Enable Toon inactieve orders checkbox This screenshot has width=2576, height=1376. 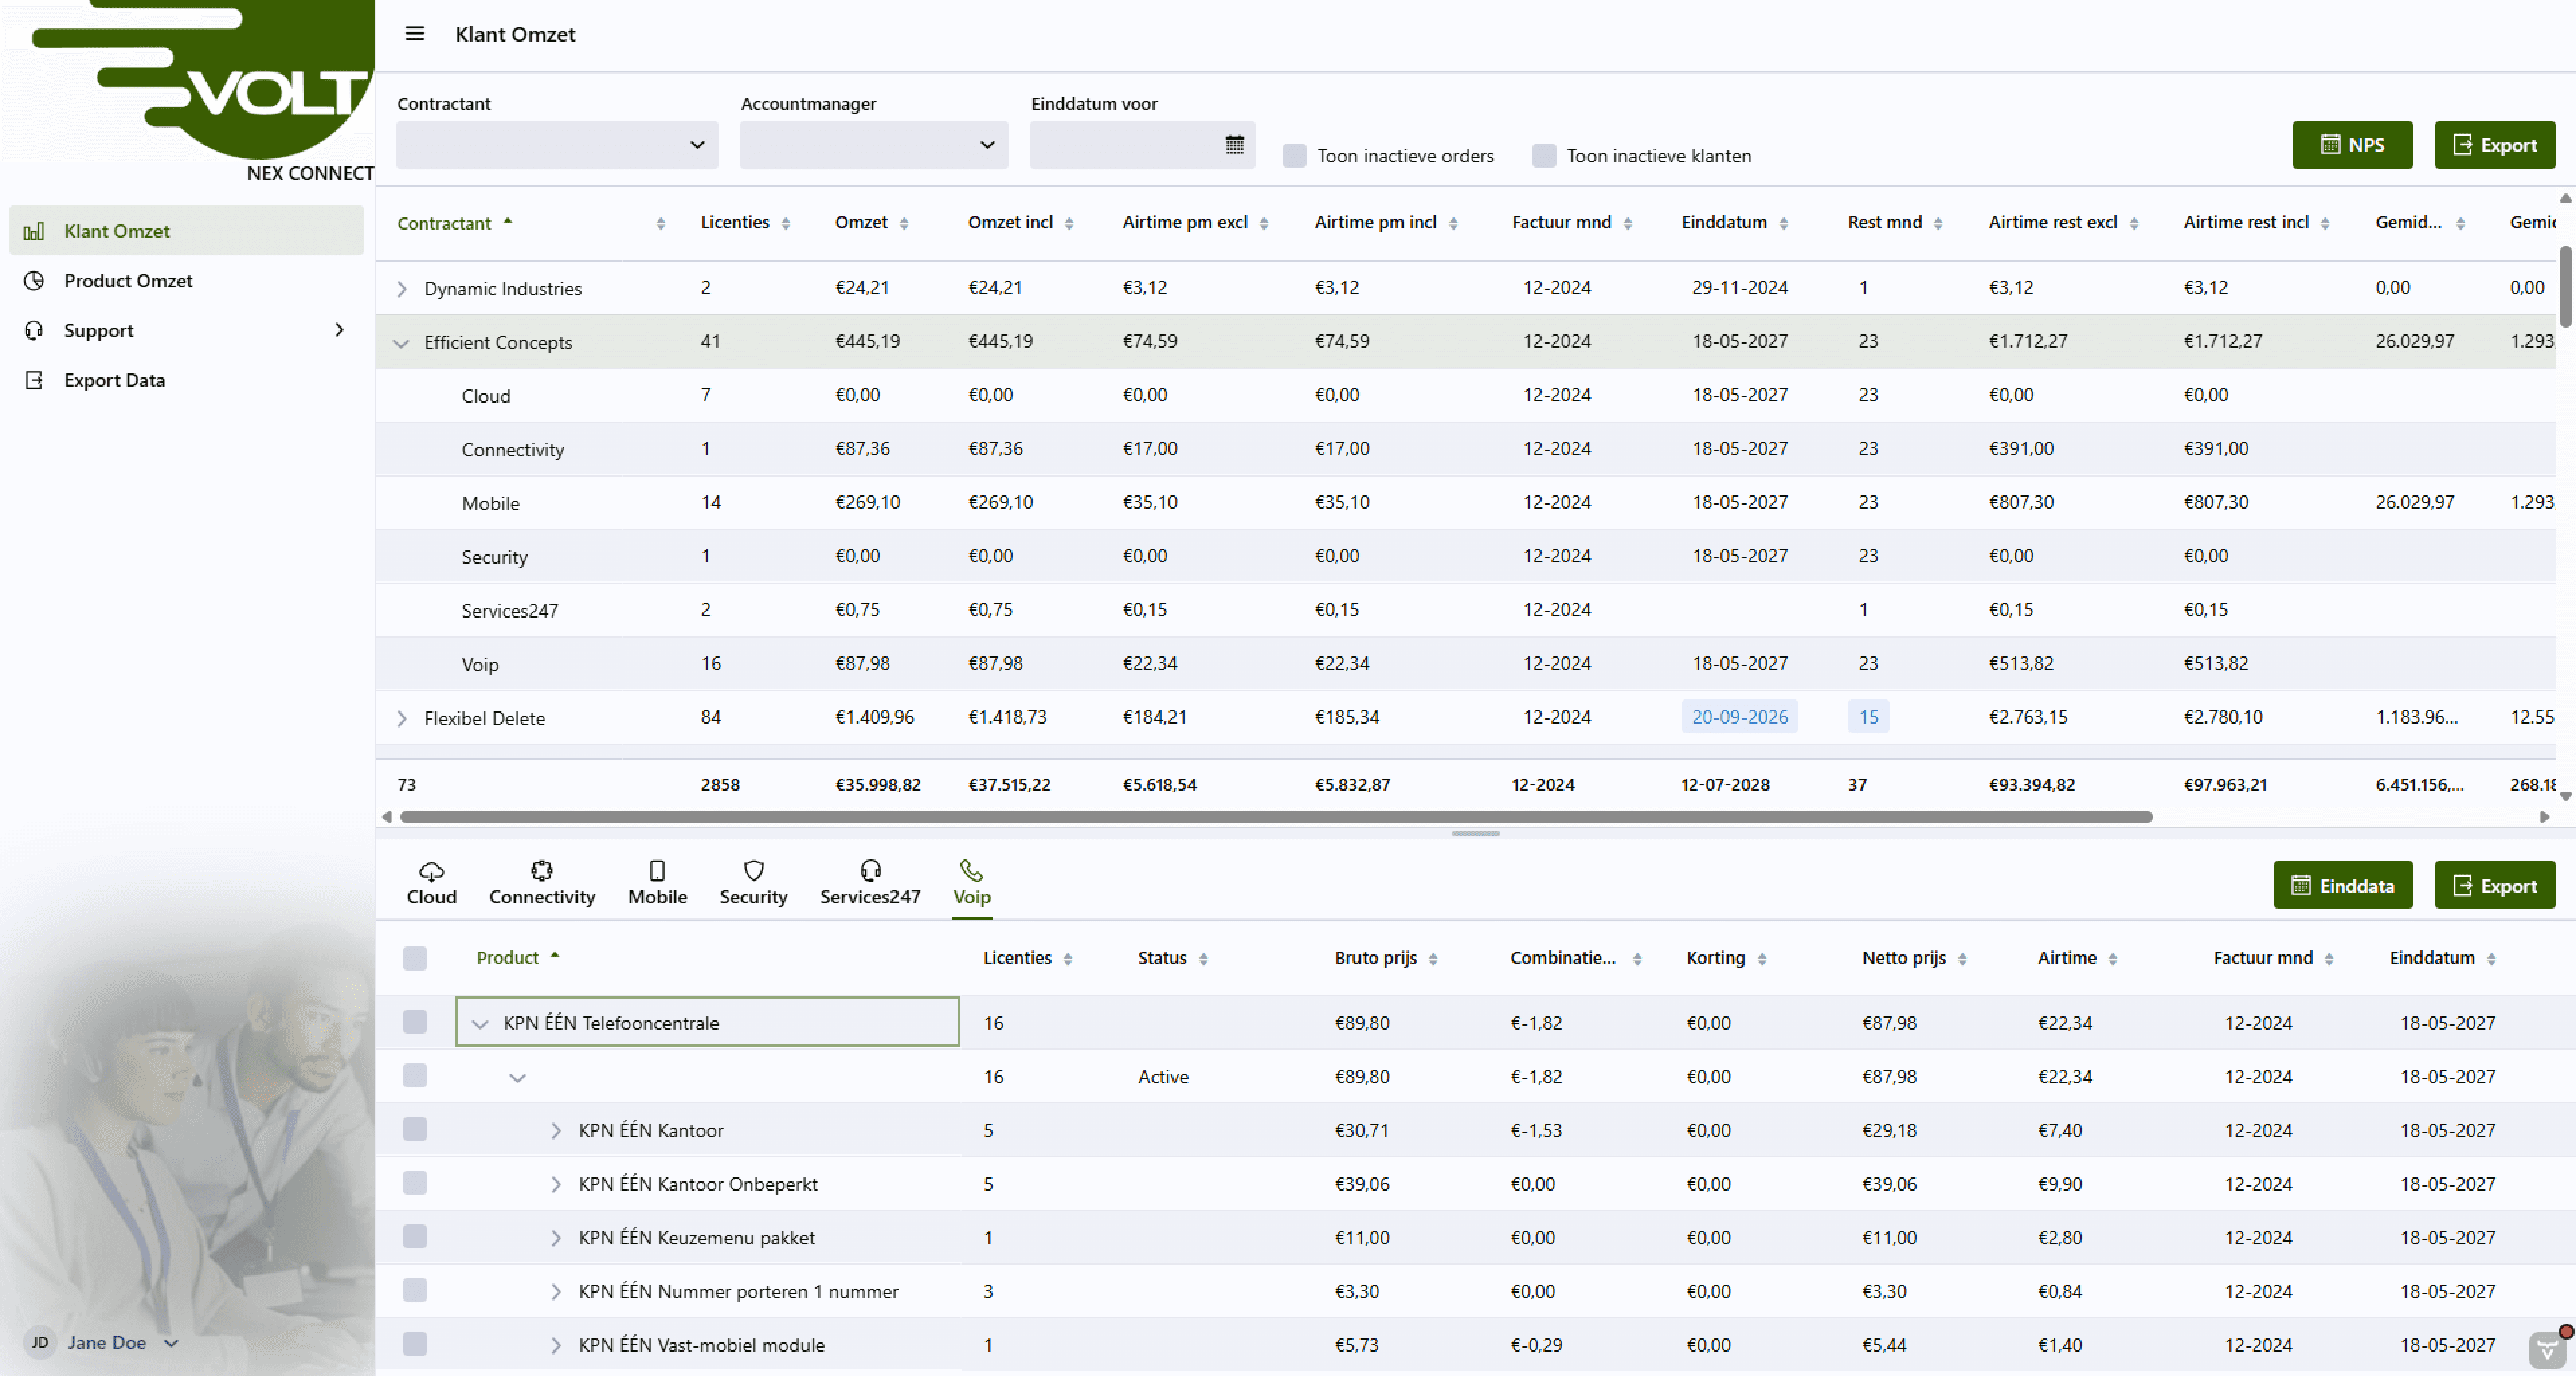tap(1294, 156)
